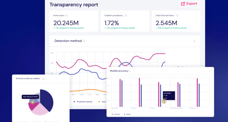Open Detection method three-dot options menu
Image resolution: width=228 pixels, height=122 pixels.
(x=194, y=41)
